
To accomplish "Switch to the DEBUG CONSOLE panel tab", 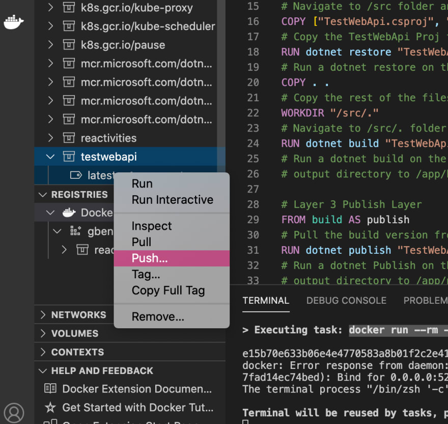I will 346,300.
